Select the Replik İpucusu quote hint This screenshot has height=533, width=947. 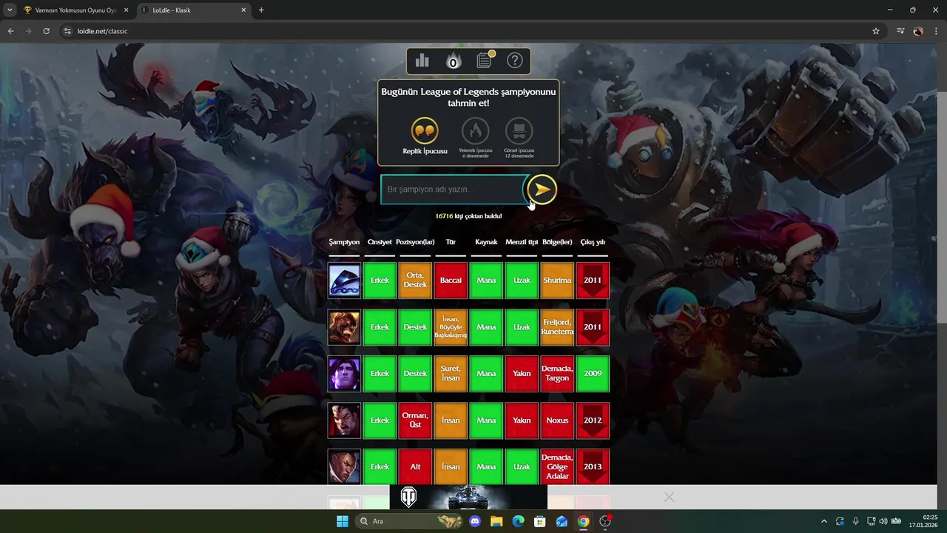point(425,131)
